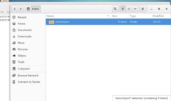This screenshot has width=171, height=101.
Task: Click the '9 items' size cell
Action: [123, 22]
